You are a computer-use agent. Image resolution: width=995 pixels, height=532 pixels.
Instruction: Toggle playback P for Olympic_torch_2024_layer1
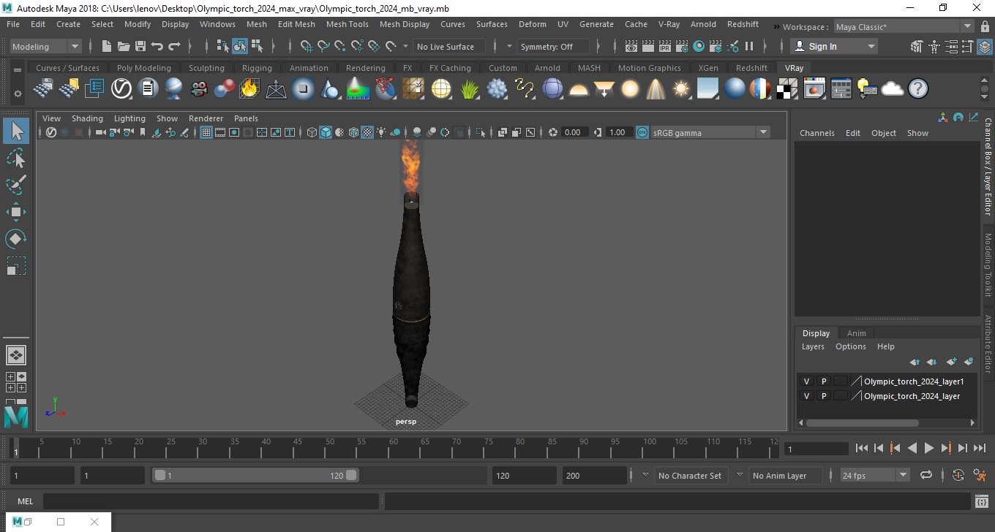[x=824, y=381]
